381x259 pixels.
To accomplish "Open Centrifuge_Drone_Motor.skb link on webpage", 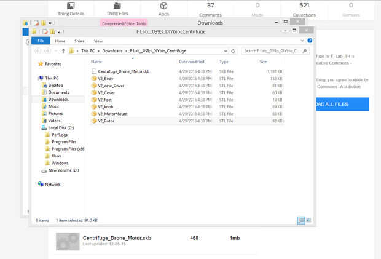I will 117,238.
